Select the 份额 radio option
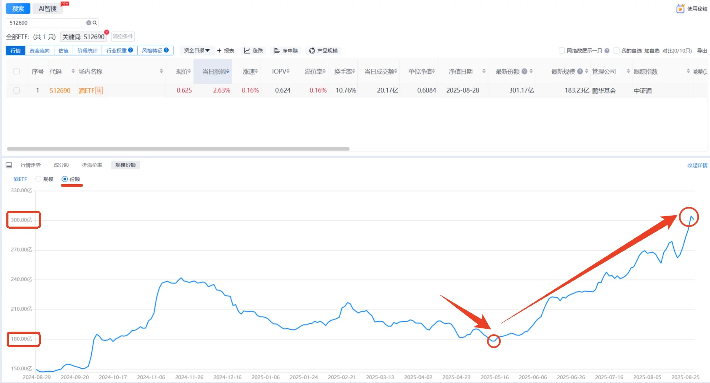 64,179
